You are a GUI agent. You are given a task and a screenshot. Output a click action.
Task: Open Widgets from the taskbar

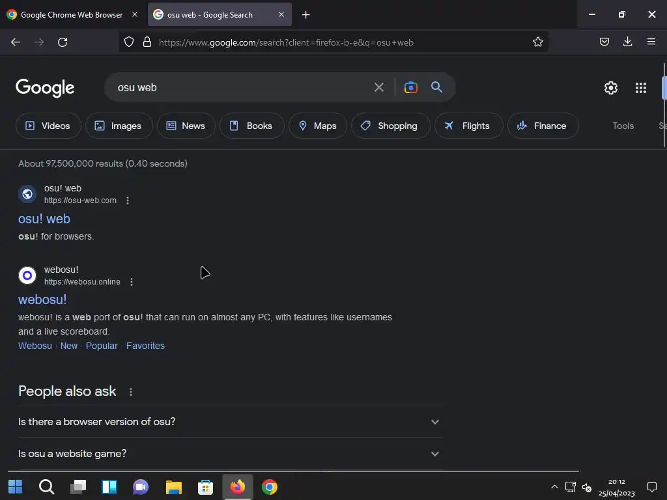109,487
